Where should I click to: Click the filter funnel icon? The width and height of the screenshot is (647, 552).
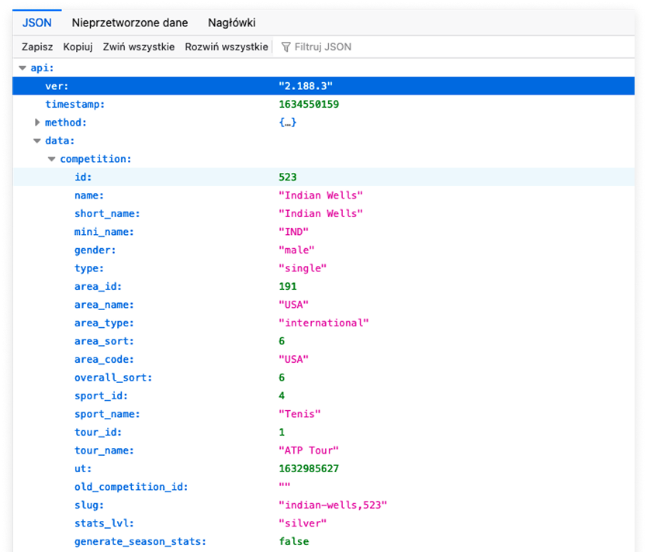(285, 47)
